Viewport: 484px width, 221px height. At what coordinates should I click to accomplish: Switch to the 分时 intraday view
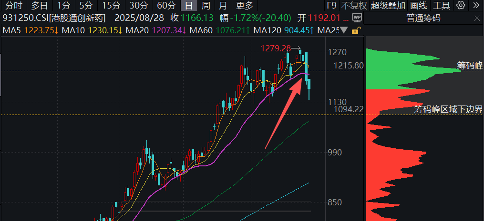tap(14, 5)
